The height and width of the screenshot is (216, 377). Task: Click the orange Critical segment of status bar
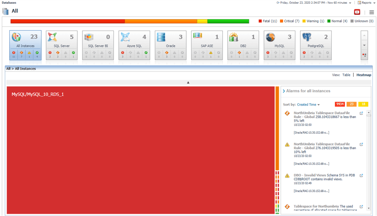coord(161,21)
